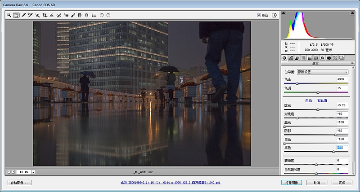Toggle shadow clipping warning on histogram

[283, 13]
